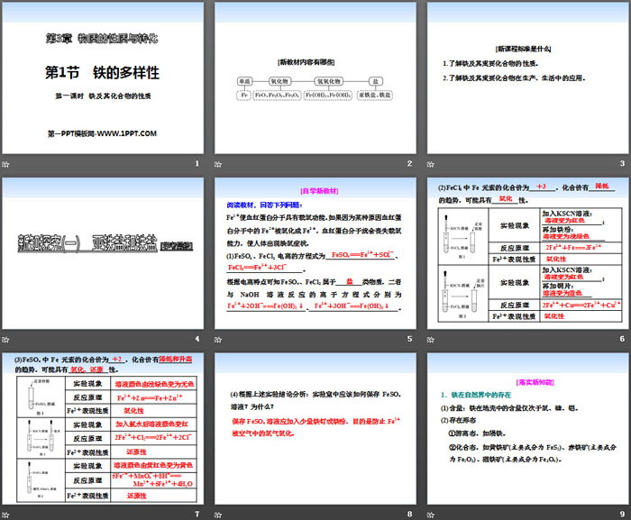Click the star icon below slide 6
Image resolution: width=631 pixels, height=520 pixels.
[x=431, y=339]
